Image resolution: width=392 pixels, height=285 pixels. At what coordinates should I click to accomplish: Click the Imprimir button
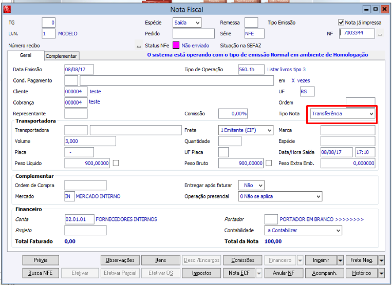[x=321, y=260]
